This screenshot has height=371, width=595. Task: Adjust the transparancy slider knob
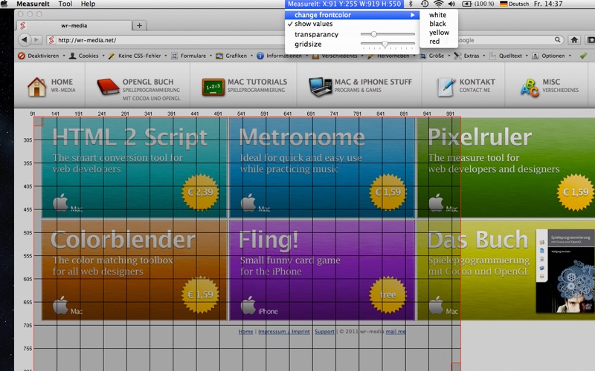point(374,34)
